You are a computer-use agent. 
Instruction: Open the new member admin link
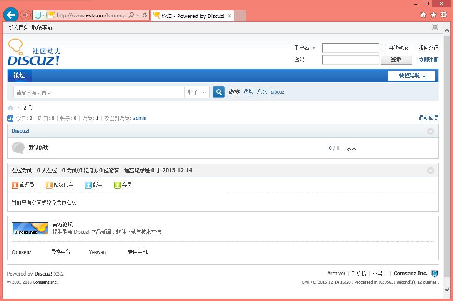140,118
